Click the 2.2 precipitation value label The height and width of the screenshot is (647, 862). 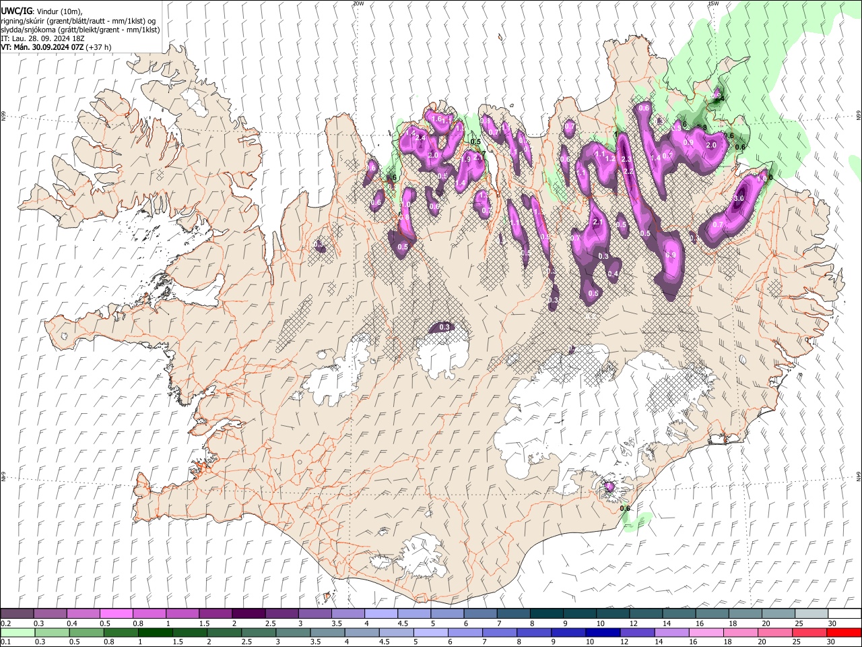coord(628,171)
